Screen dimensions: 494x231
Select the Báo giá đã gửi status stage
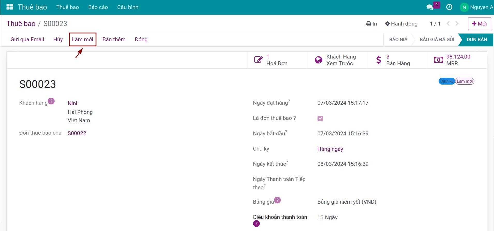tap(437, 39)
